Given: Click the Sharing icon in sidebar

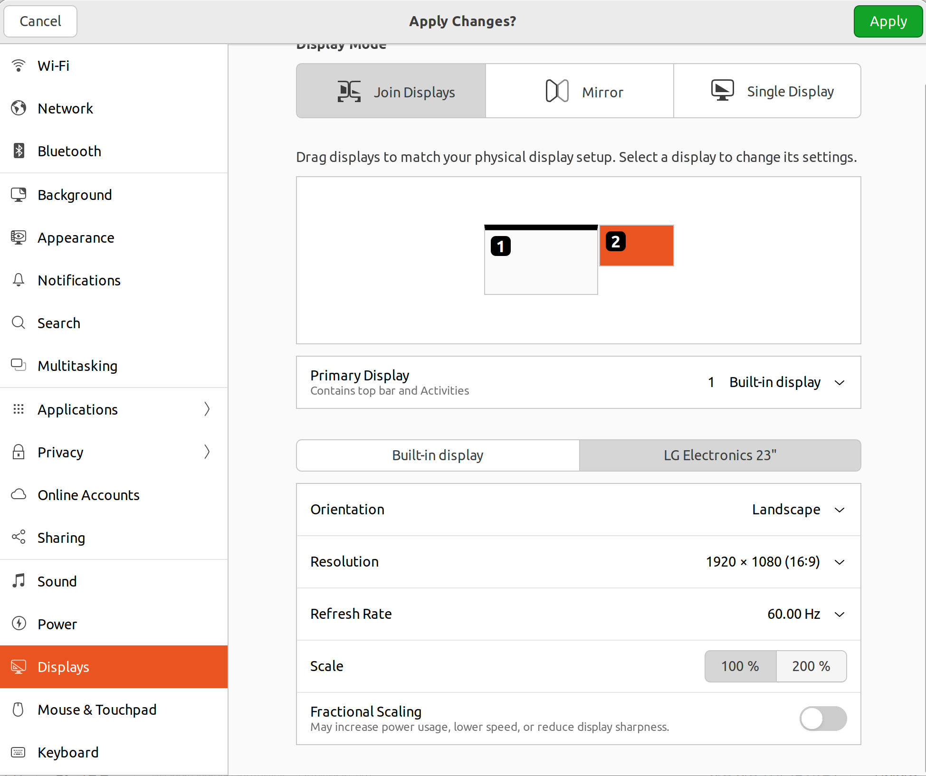Looking at the screenshot, I should (x=19, y=537).
